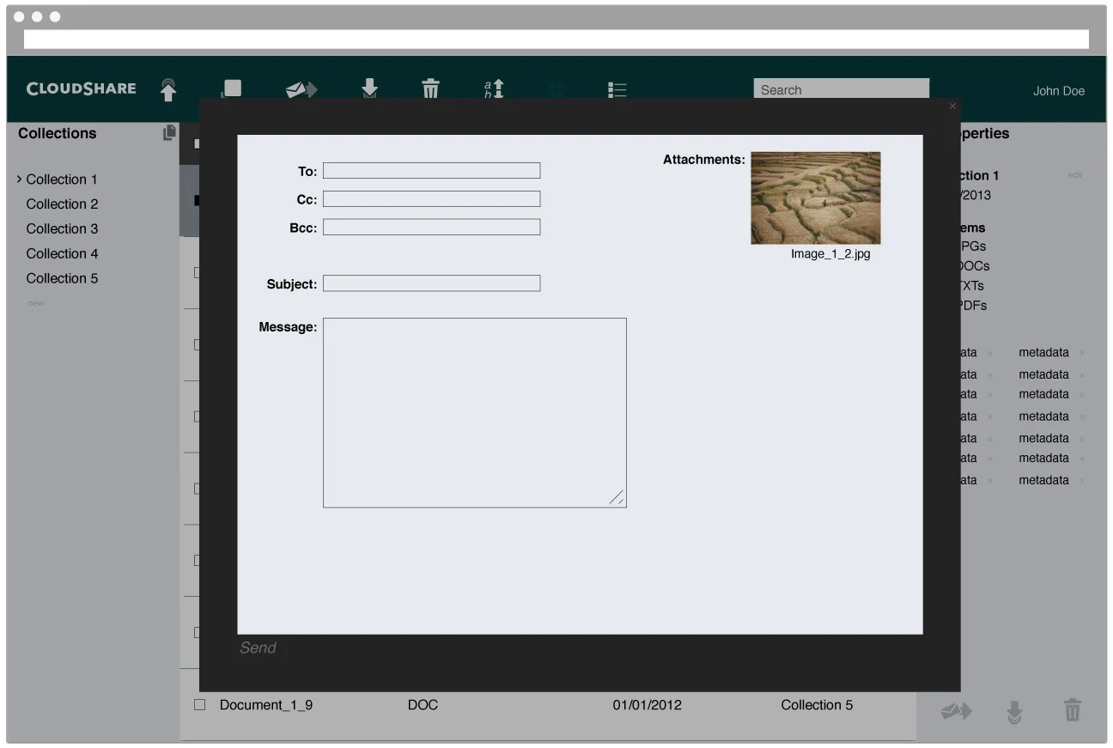Image resolution: width=1113 pixels, height=748 pixels.
Task: Click download icon at bottom of Properties panel
Action: (1014, 711)
